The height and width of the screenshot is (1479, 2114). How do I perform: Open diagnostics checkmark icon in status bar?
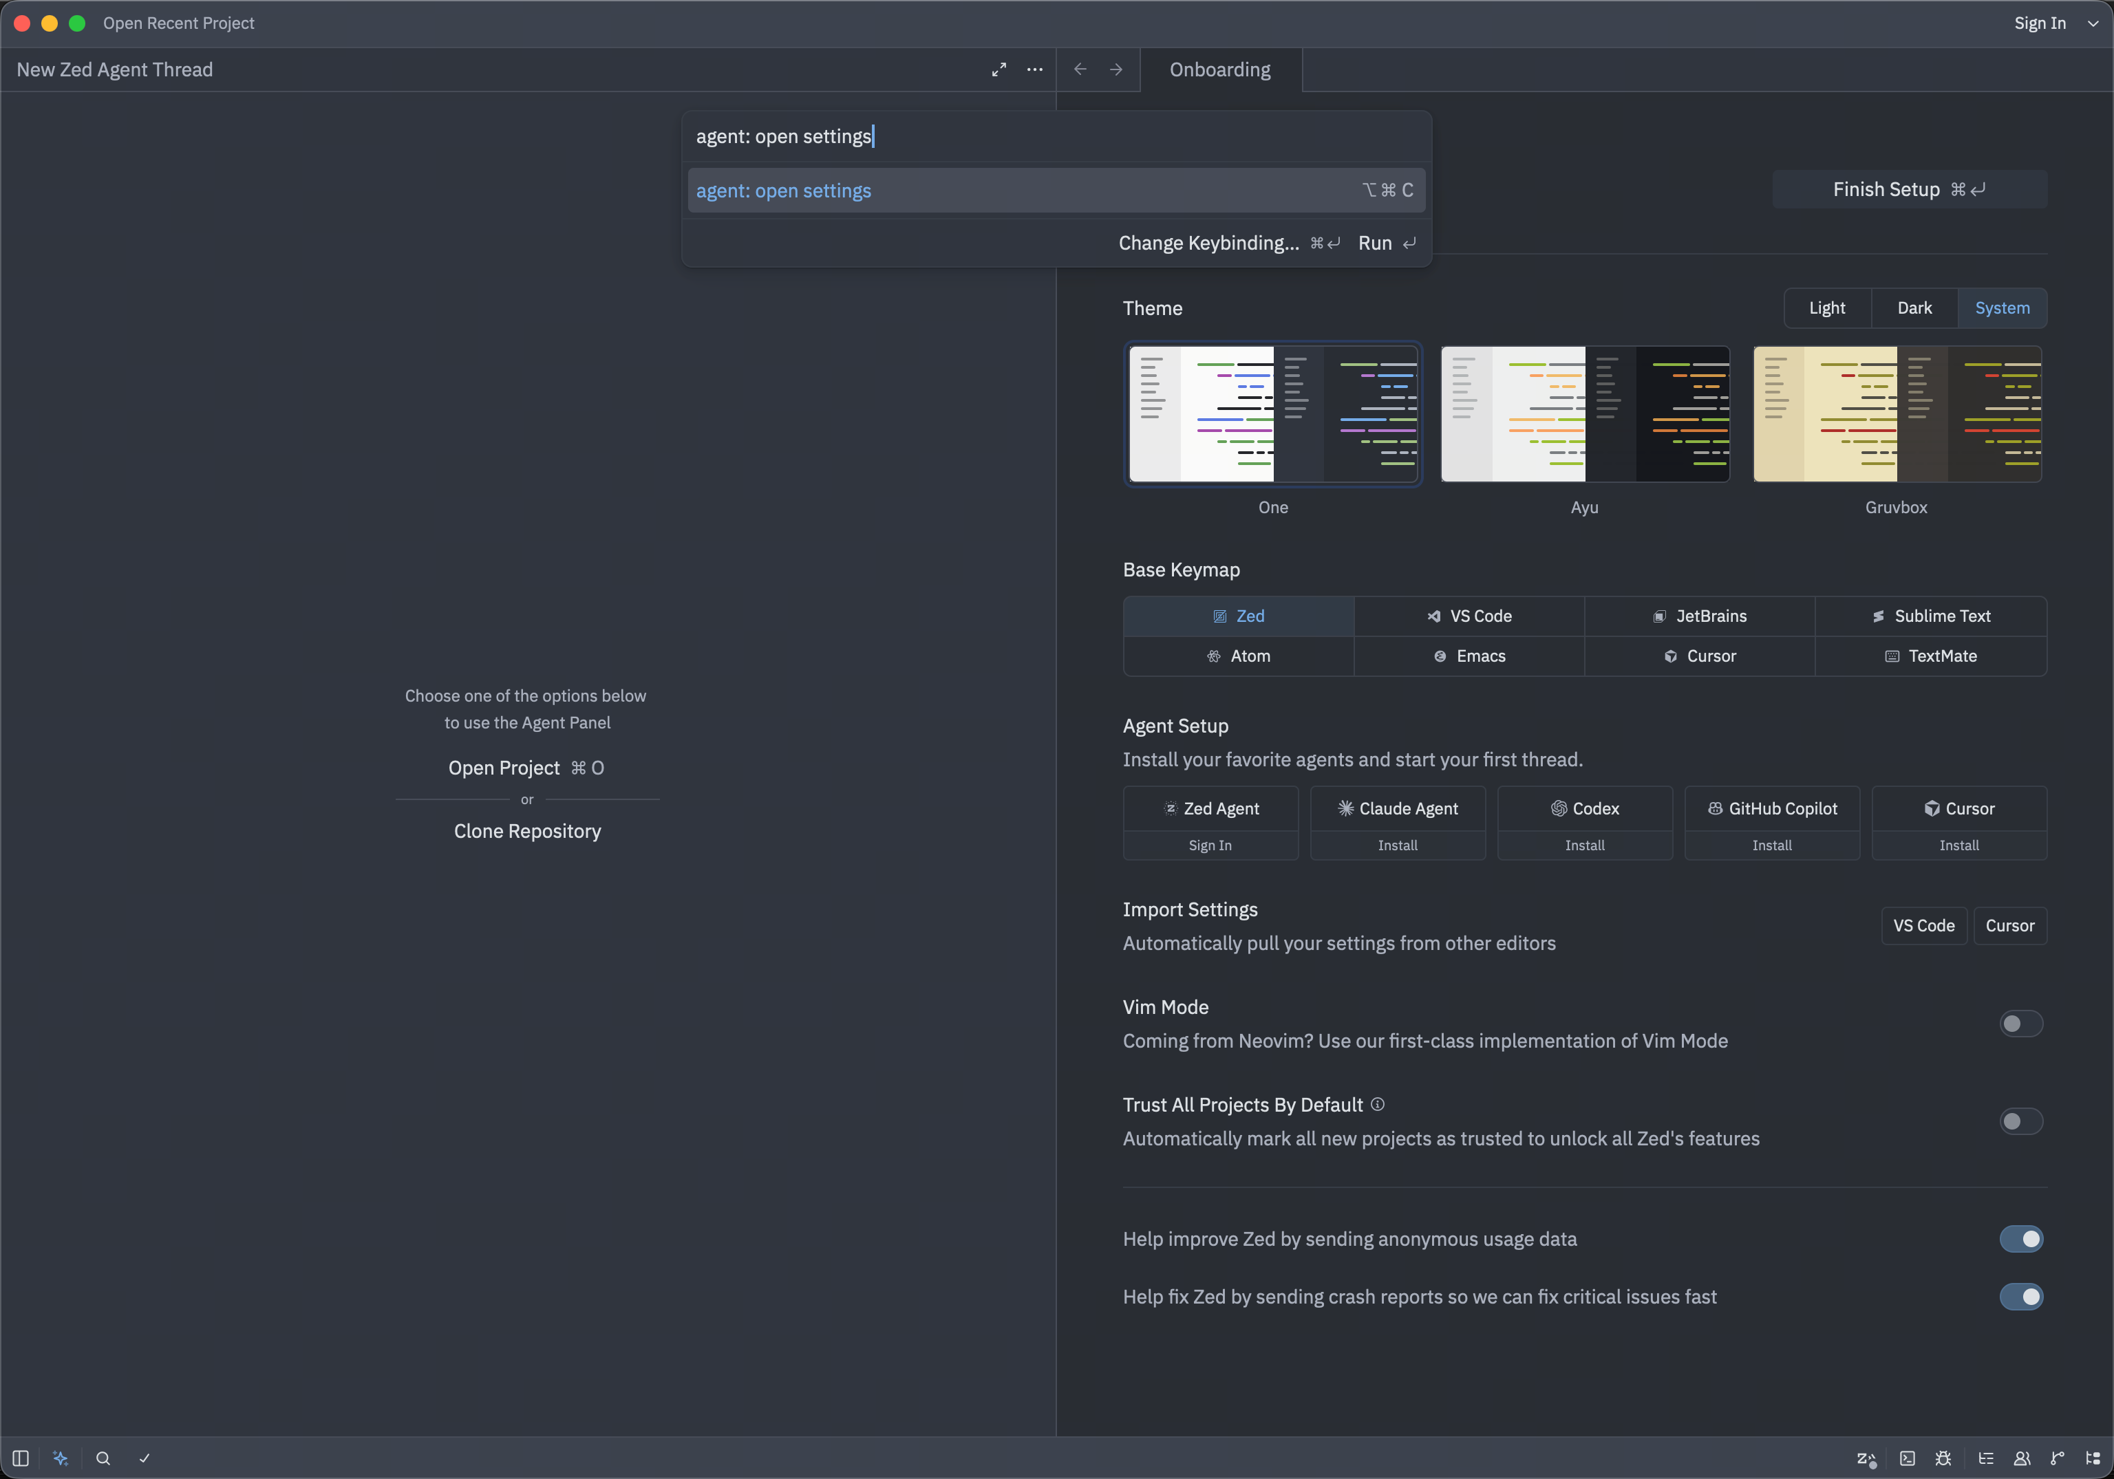tap(145, 1458)
